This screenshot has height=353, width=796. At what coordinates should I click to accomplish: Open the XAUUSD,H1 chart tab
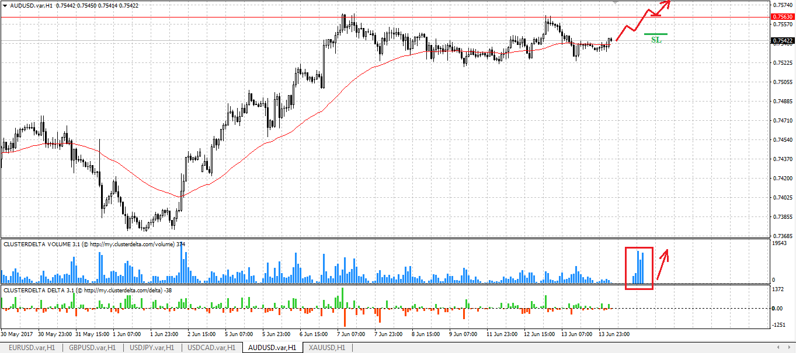[327, 348]
